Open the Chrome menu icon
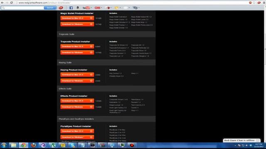The image size is (266, 149). coord(264,3)
